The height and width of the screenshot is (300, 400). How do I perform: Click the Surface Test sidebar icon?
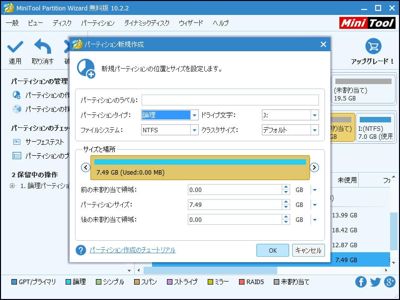coord(17,142)
